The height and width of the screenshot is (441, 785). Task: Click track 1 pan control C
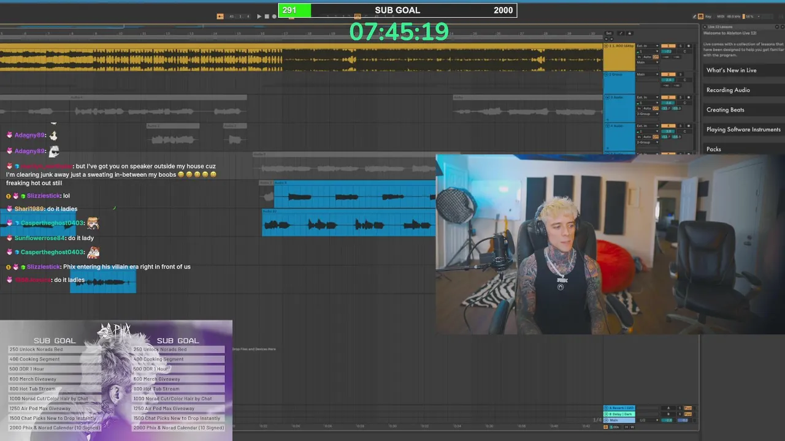[x=684, y=51]
